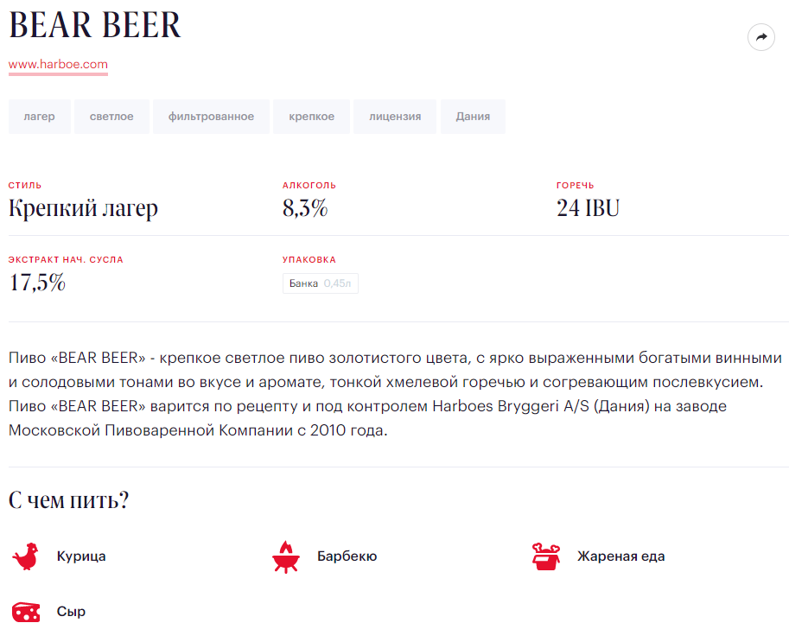
Task: Click the АЛКОГОЛЬ label
Action: 309,185
